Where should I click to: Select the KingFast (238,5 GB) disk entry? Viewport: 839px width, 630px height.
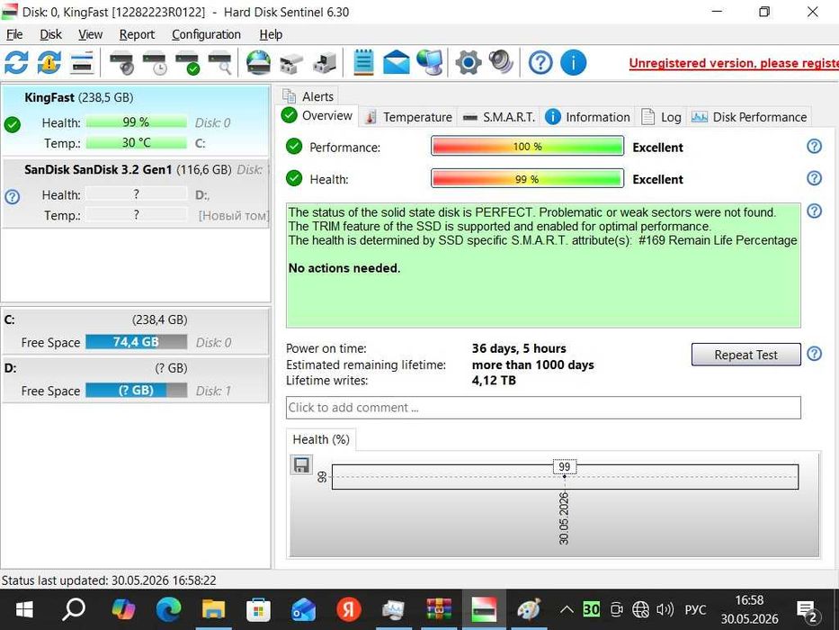point(136,120)
